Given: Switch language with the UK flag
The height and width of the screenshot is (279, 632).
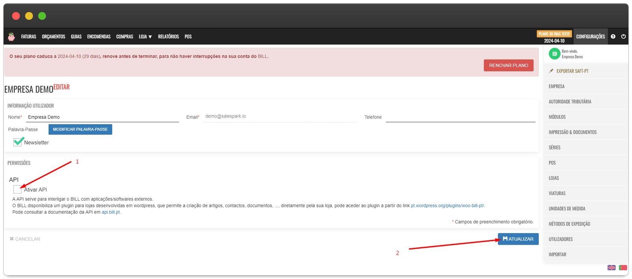Looking at the screenshot, I should [x=611, y=268].
